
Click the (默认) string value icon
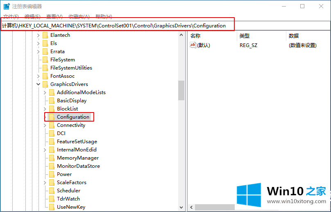(193, 45)
